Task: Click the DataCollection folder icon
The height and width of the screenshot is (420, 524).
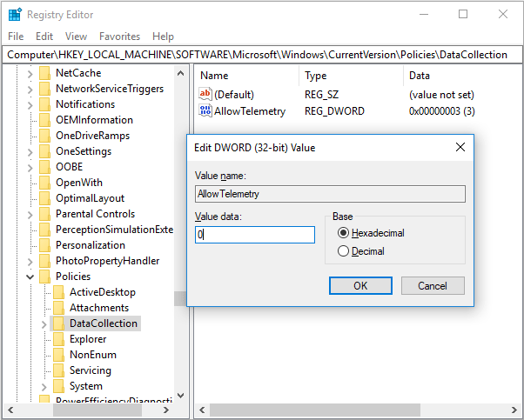Action: (58, 323)
